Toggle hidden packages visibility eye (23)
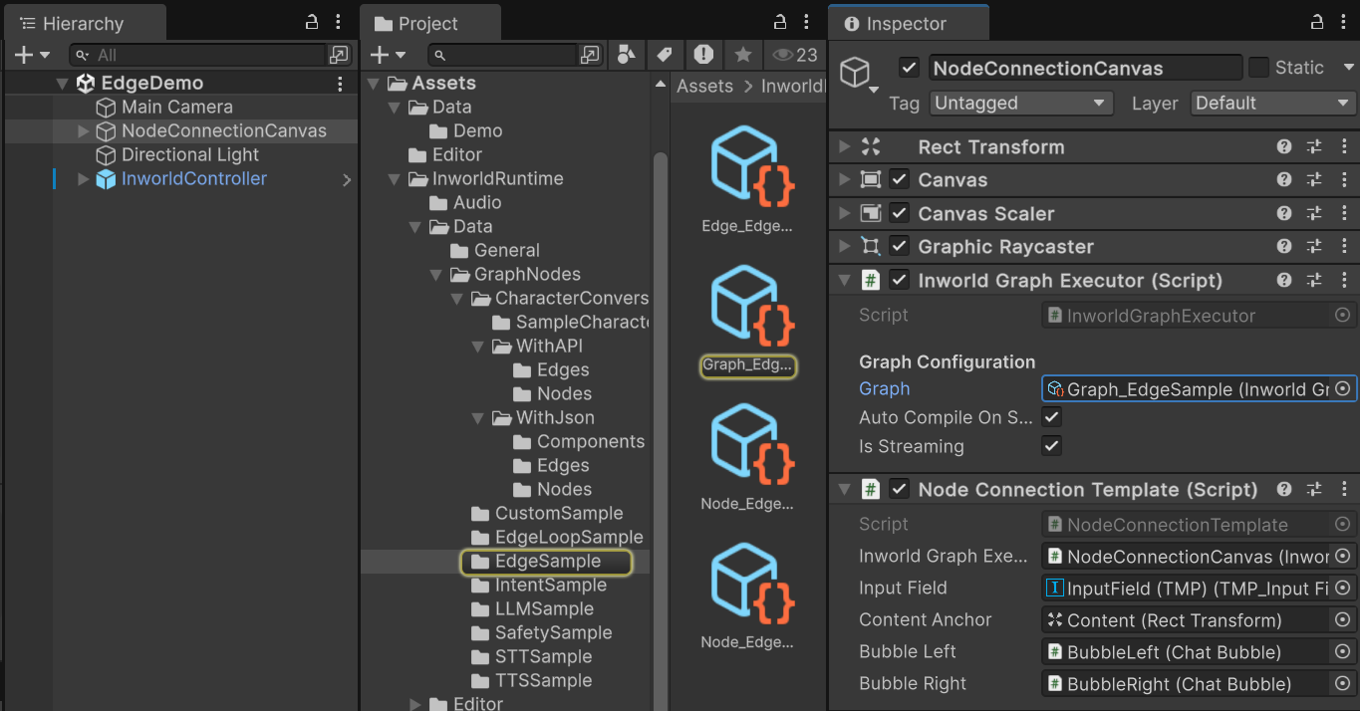This screenshot has width=1360, height=711. click(x=795, y=55)
